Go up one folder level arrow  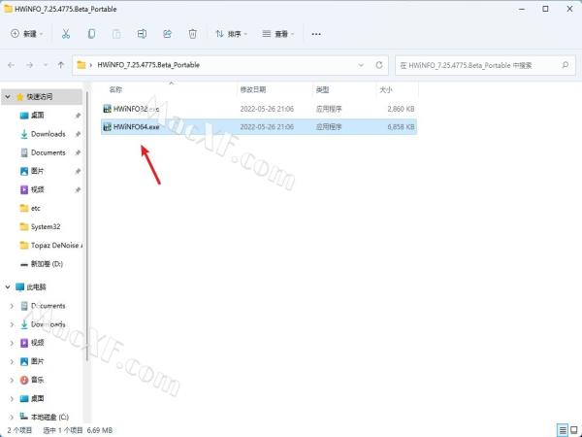tap(61, 65)
